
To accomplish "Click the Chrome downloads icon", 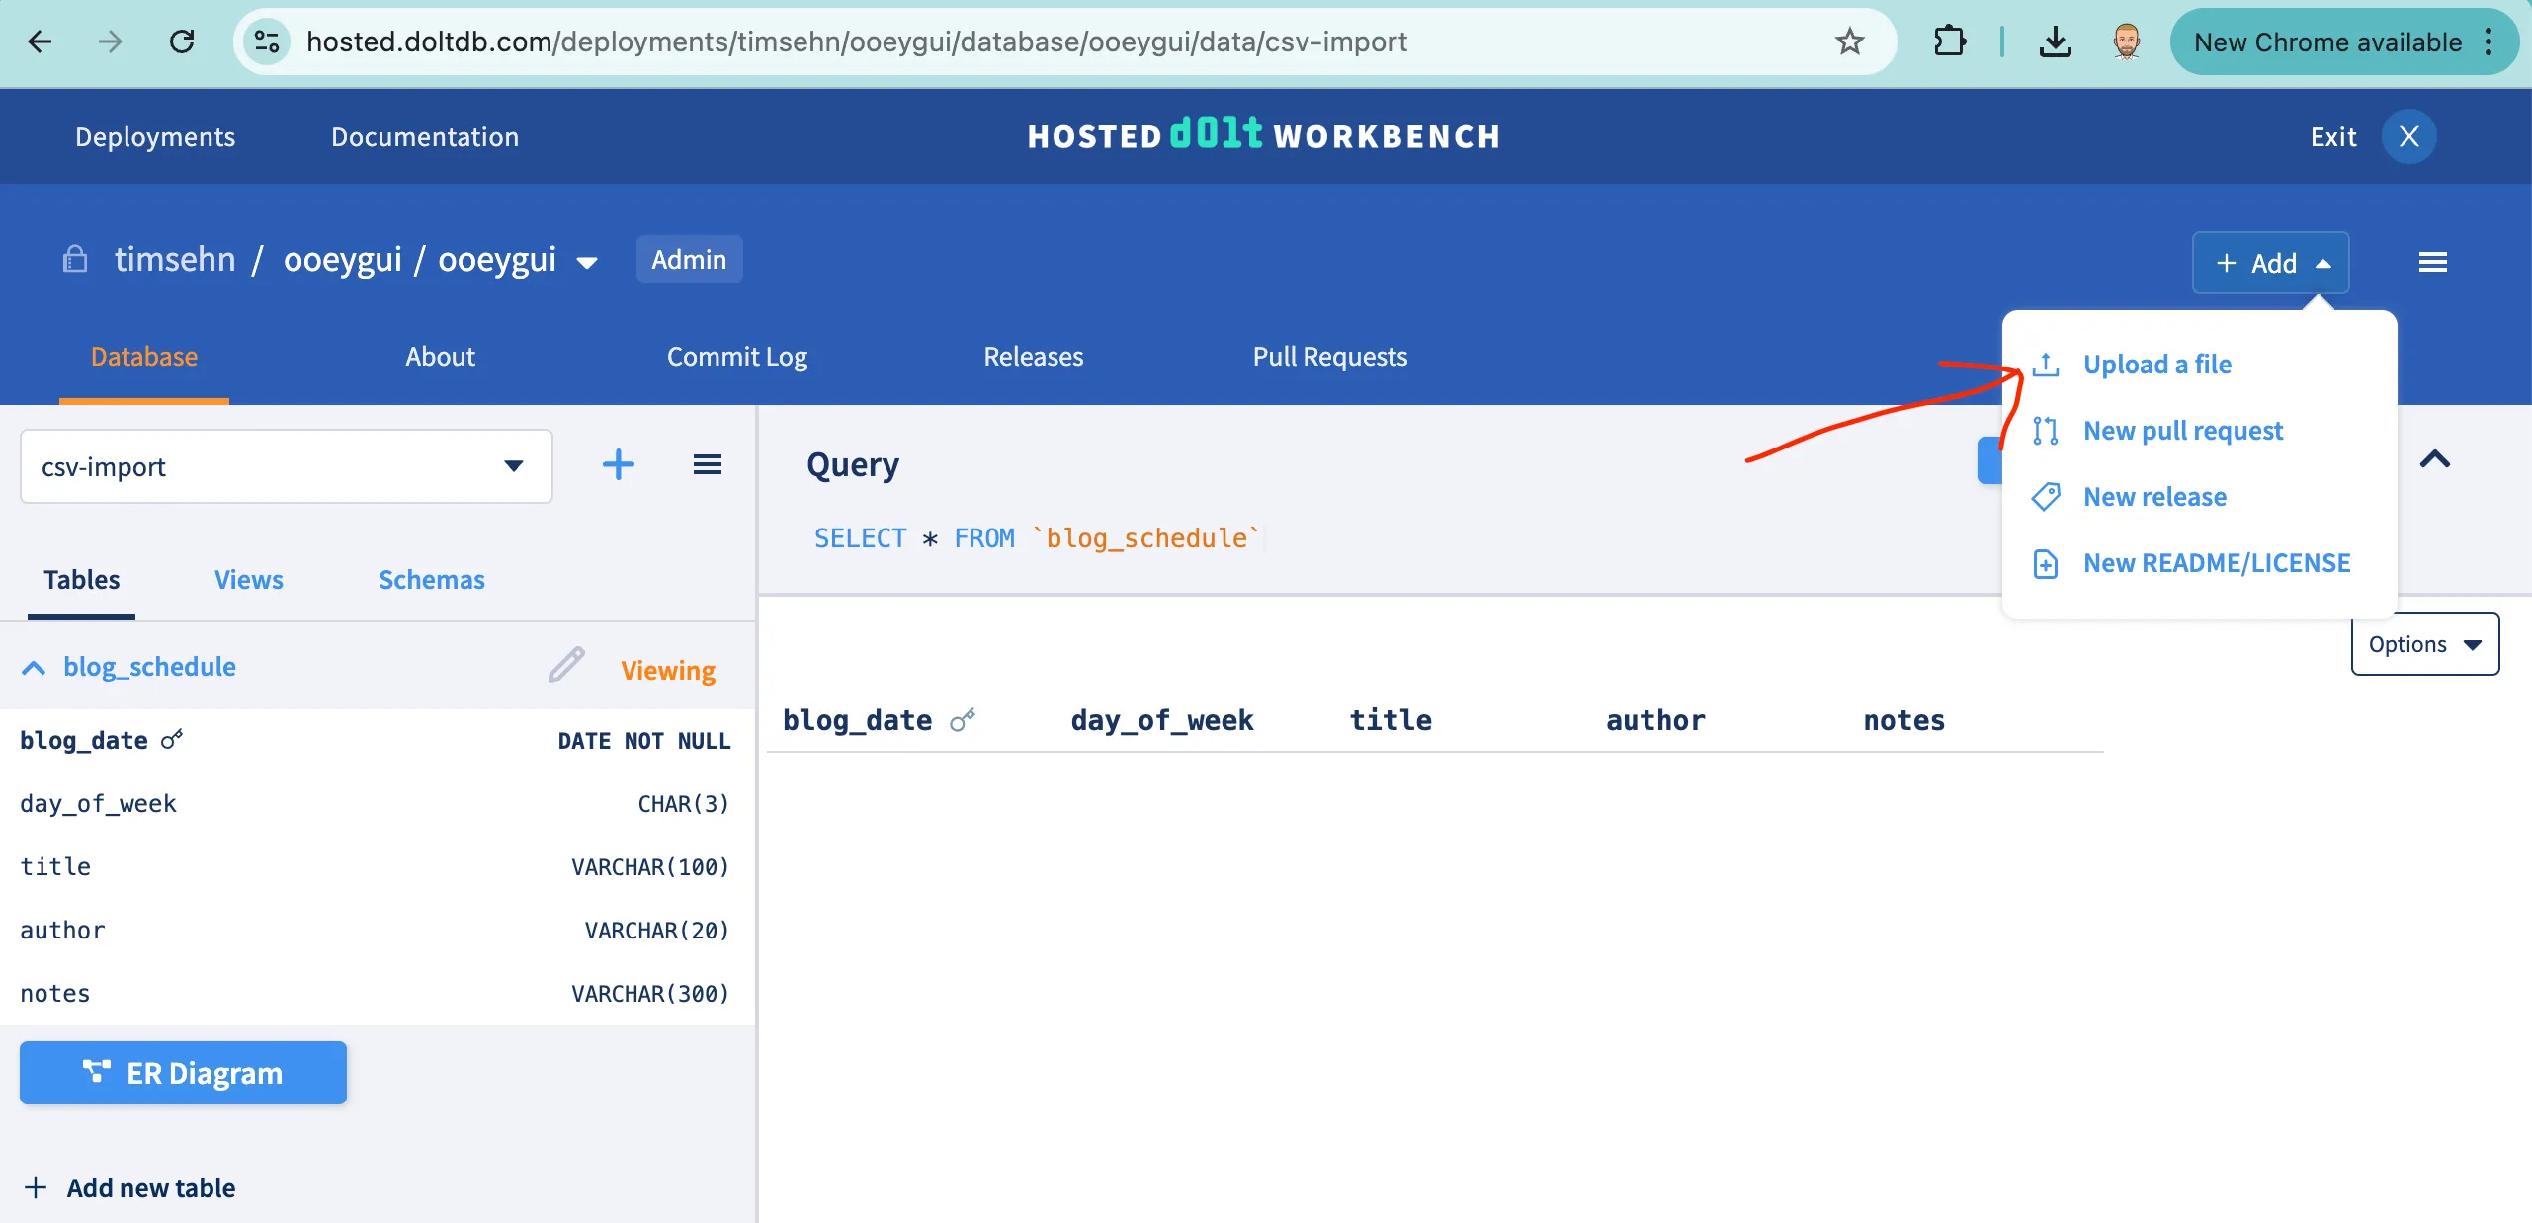I will 2055,42.
